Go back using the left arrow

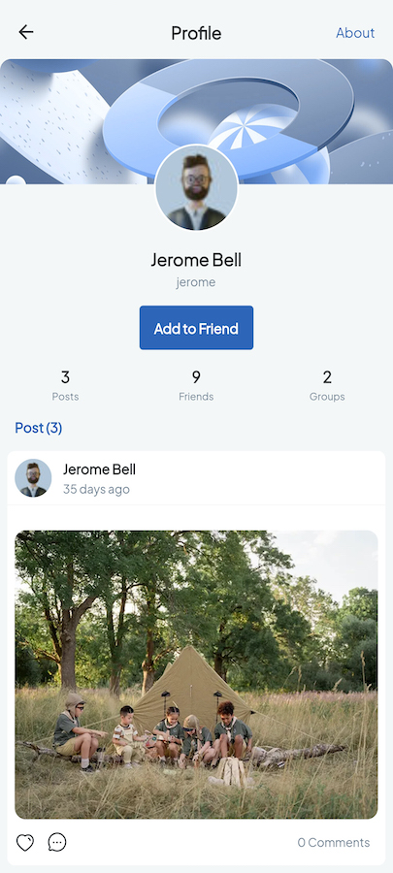[26, 32]
